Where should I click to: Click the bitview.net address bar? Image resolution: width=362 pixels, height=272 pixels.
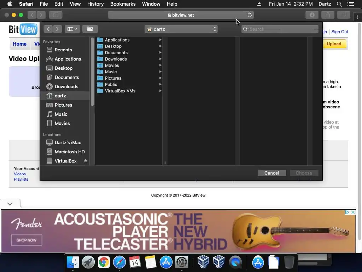[x=181, y=15]
